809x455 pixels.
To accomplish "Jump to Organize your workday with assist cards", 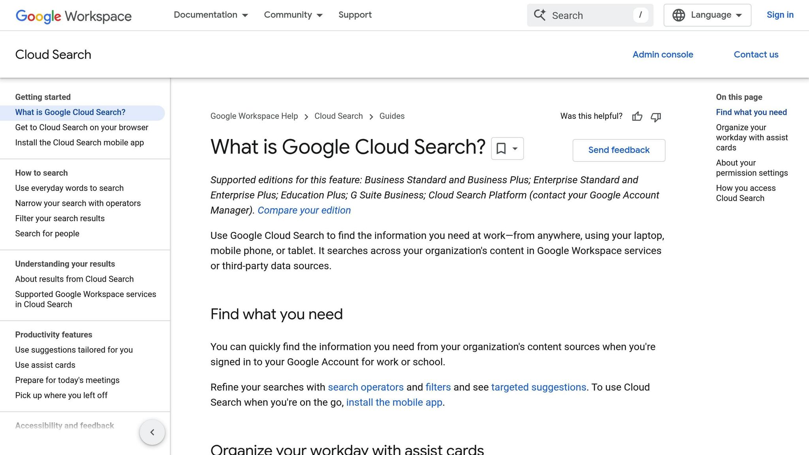I will tap(752, 137).
